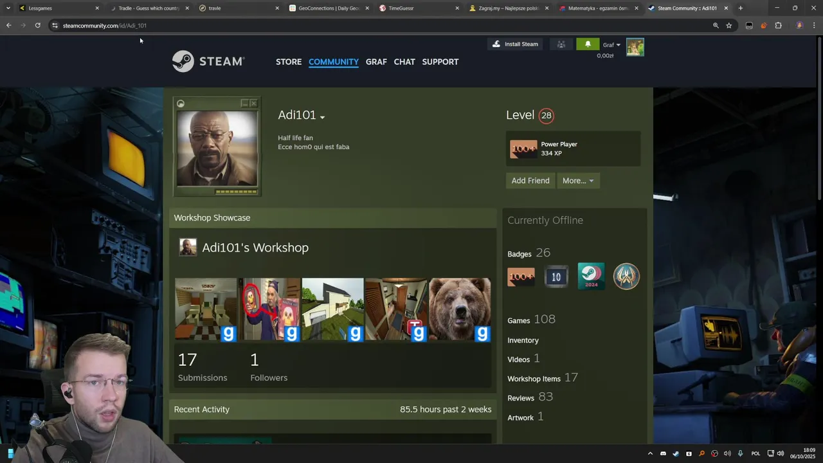Viewport: 823px width, 463px height.
Task: Open the bear workshop item thumbnail
Action: click(x=460, y=309)
